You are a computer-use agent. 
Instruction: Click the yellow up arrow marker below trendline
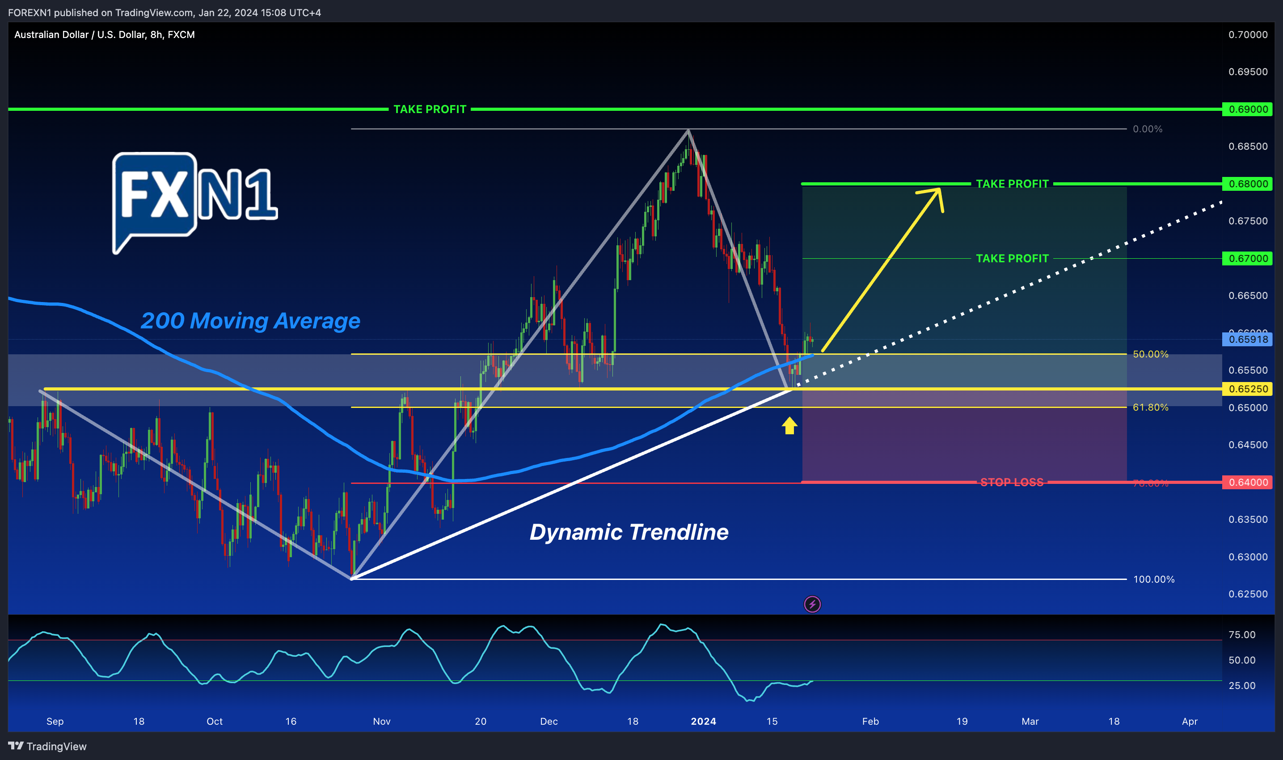[x=789, y=426]
